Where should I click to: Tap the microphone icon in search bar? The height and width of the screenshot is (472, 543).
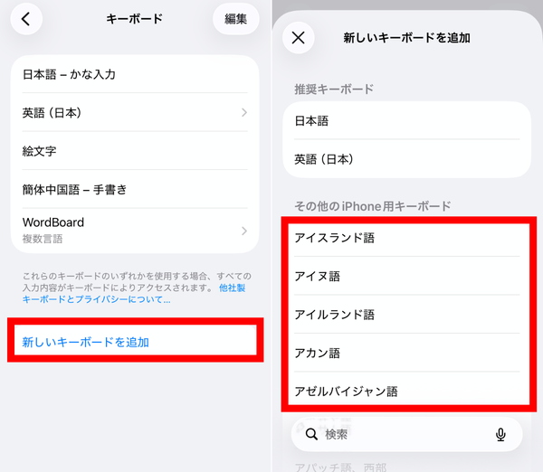(500, 434)
